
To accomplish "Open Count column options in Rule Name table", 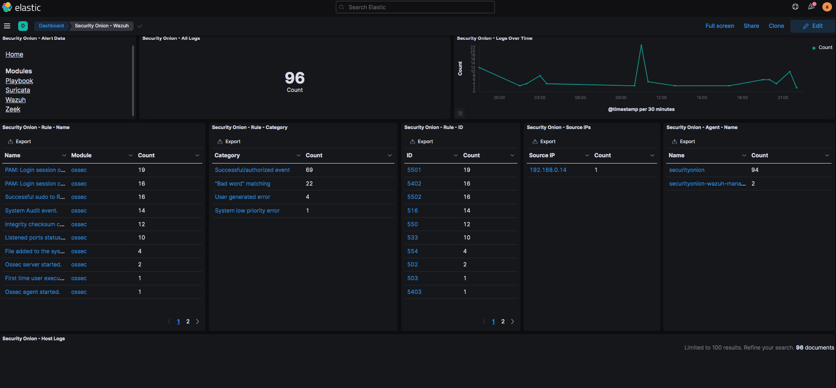I will (198, 155).
